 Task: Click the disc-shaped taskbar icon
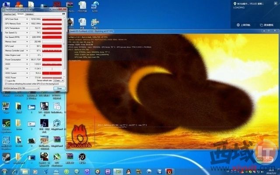coord(97,172)
